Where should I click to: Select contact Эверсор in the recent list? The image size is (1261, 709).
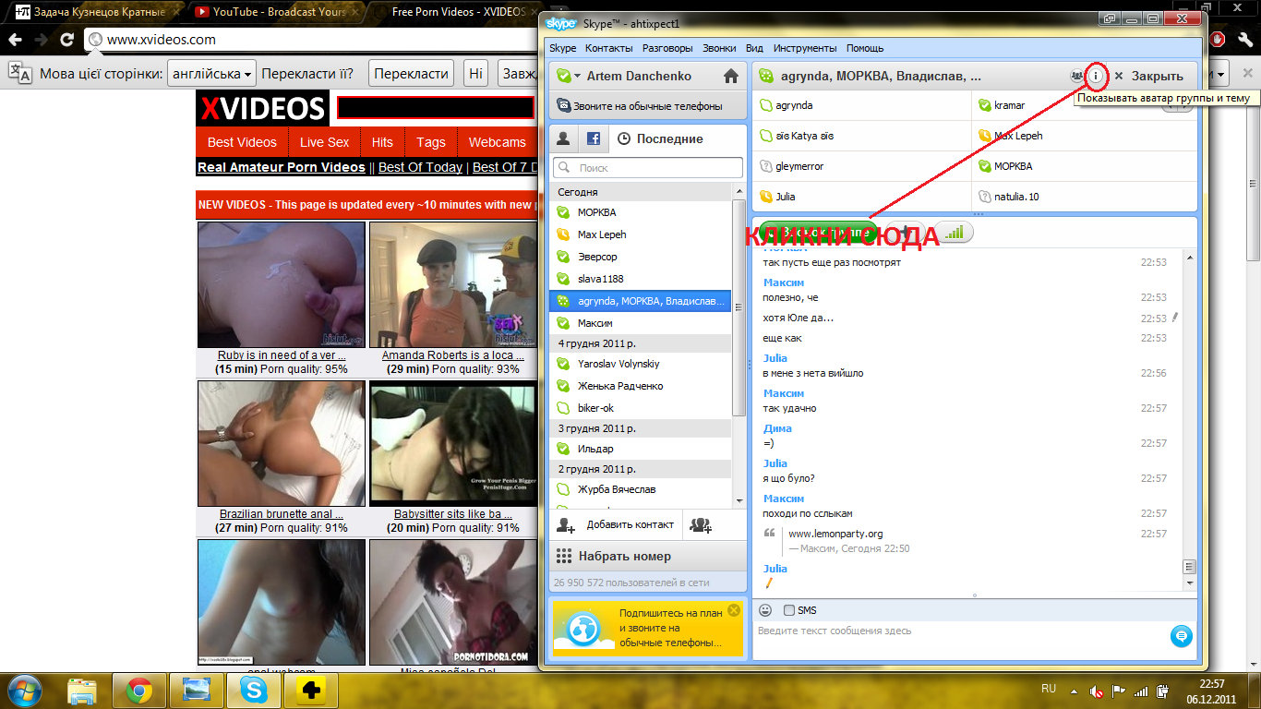point(641,257)
